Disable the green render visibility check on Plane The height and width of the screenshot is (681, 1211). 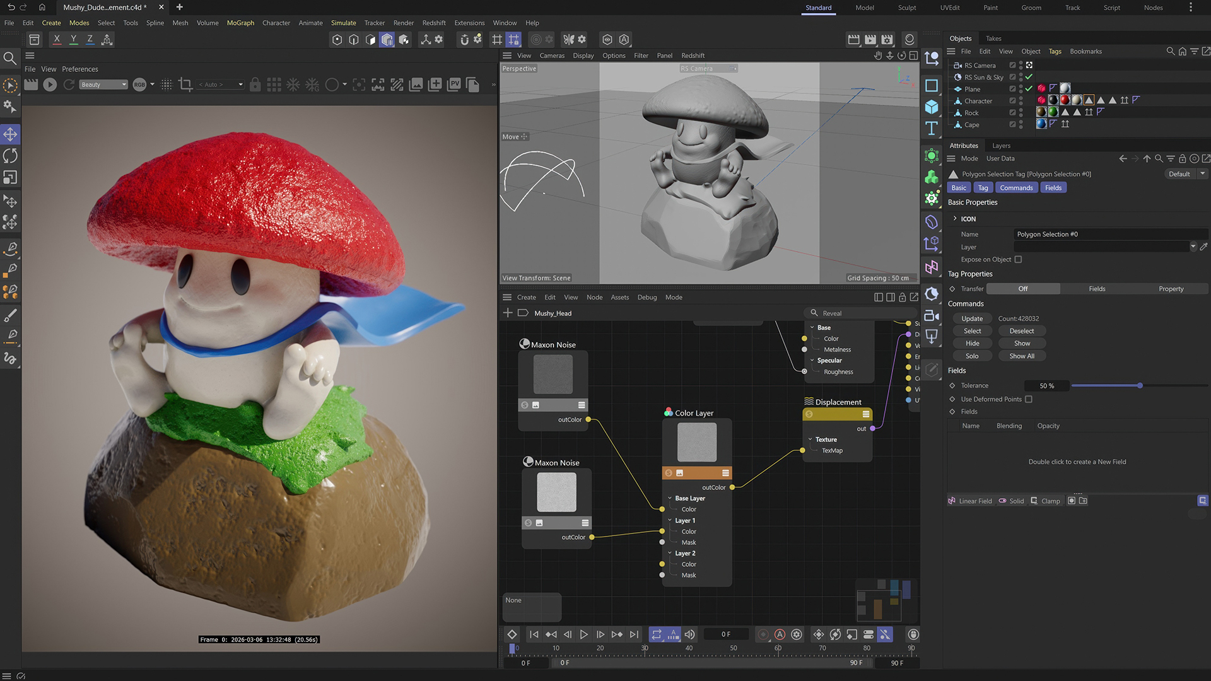click(1029, 89)
